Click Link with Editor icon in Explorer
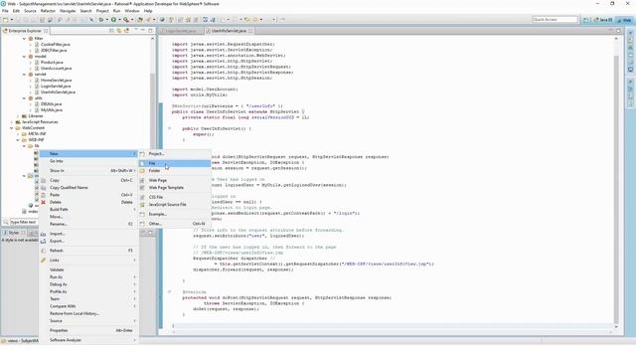 (119, 31)
